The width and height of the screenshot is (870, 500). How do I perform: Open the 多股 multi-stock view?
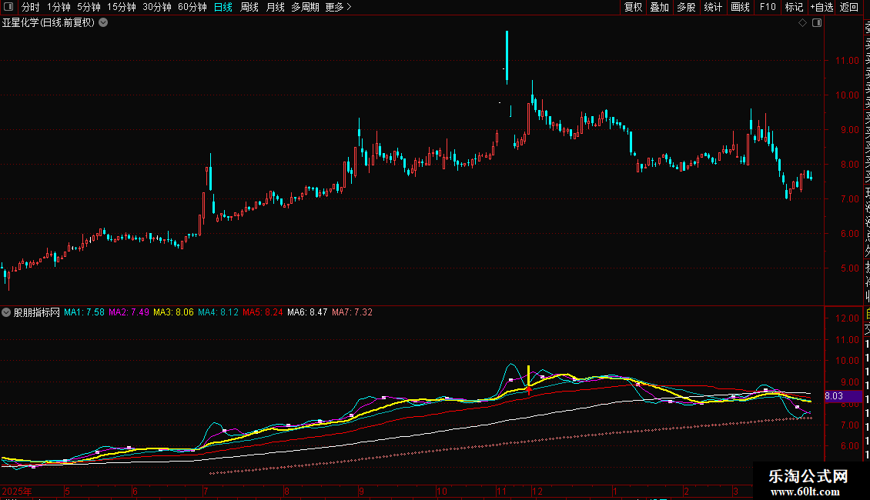[x=686, y=7]
